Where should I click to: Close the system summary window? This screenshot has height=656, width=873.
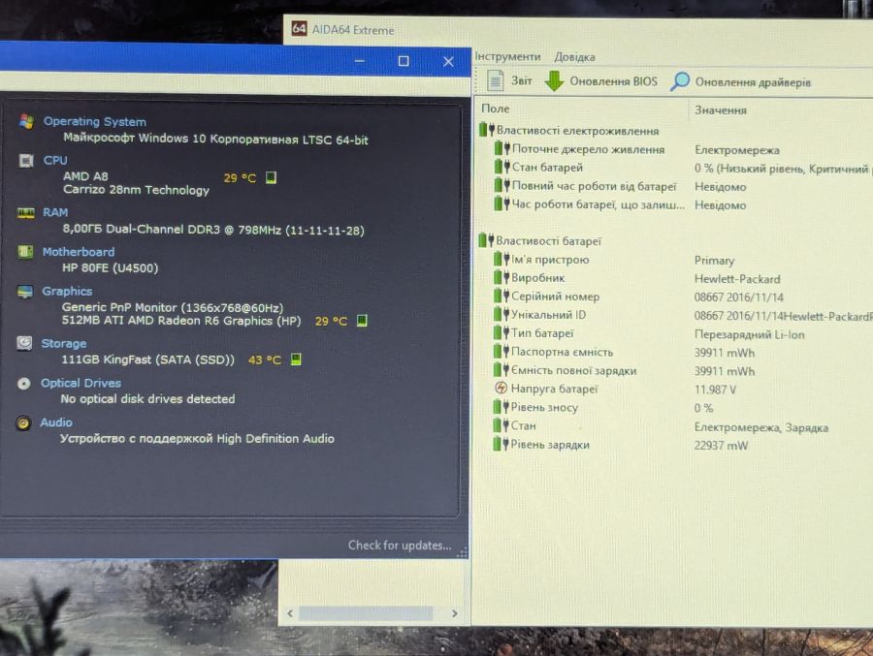pos(448,61)
